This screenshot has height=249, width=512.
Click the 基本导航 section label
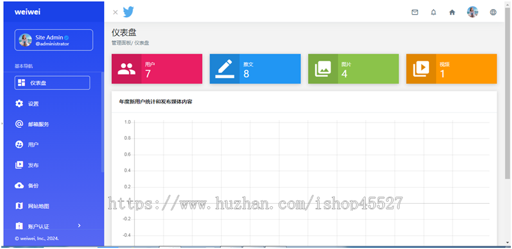pos(24,66)
